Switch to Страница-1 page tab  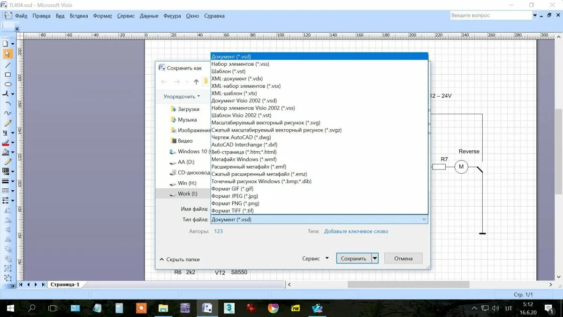pos(65,284)
